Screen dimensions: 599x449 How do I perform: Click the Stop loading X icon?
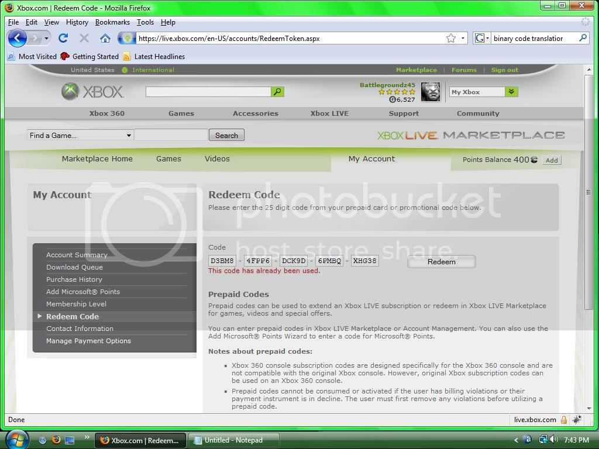coord(84,38)
